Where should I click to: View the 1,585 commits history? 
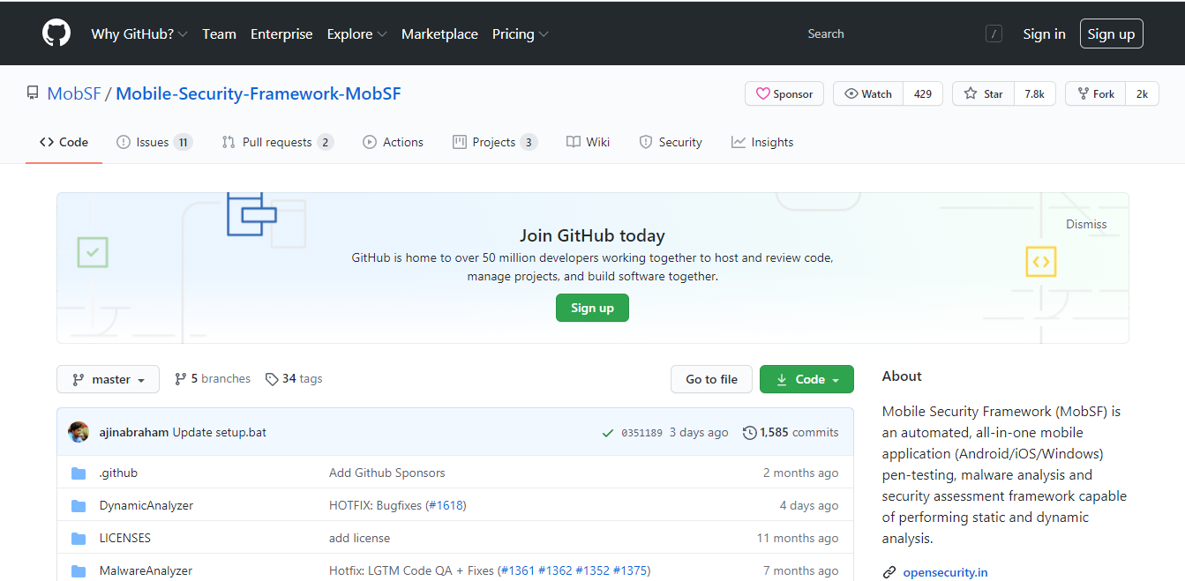click(791, 432)
